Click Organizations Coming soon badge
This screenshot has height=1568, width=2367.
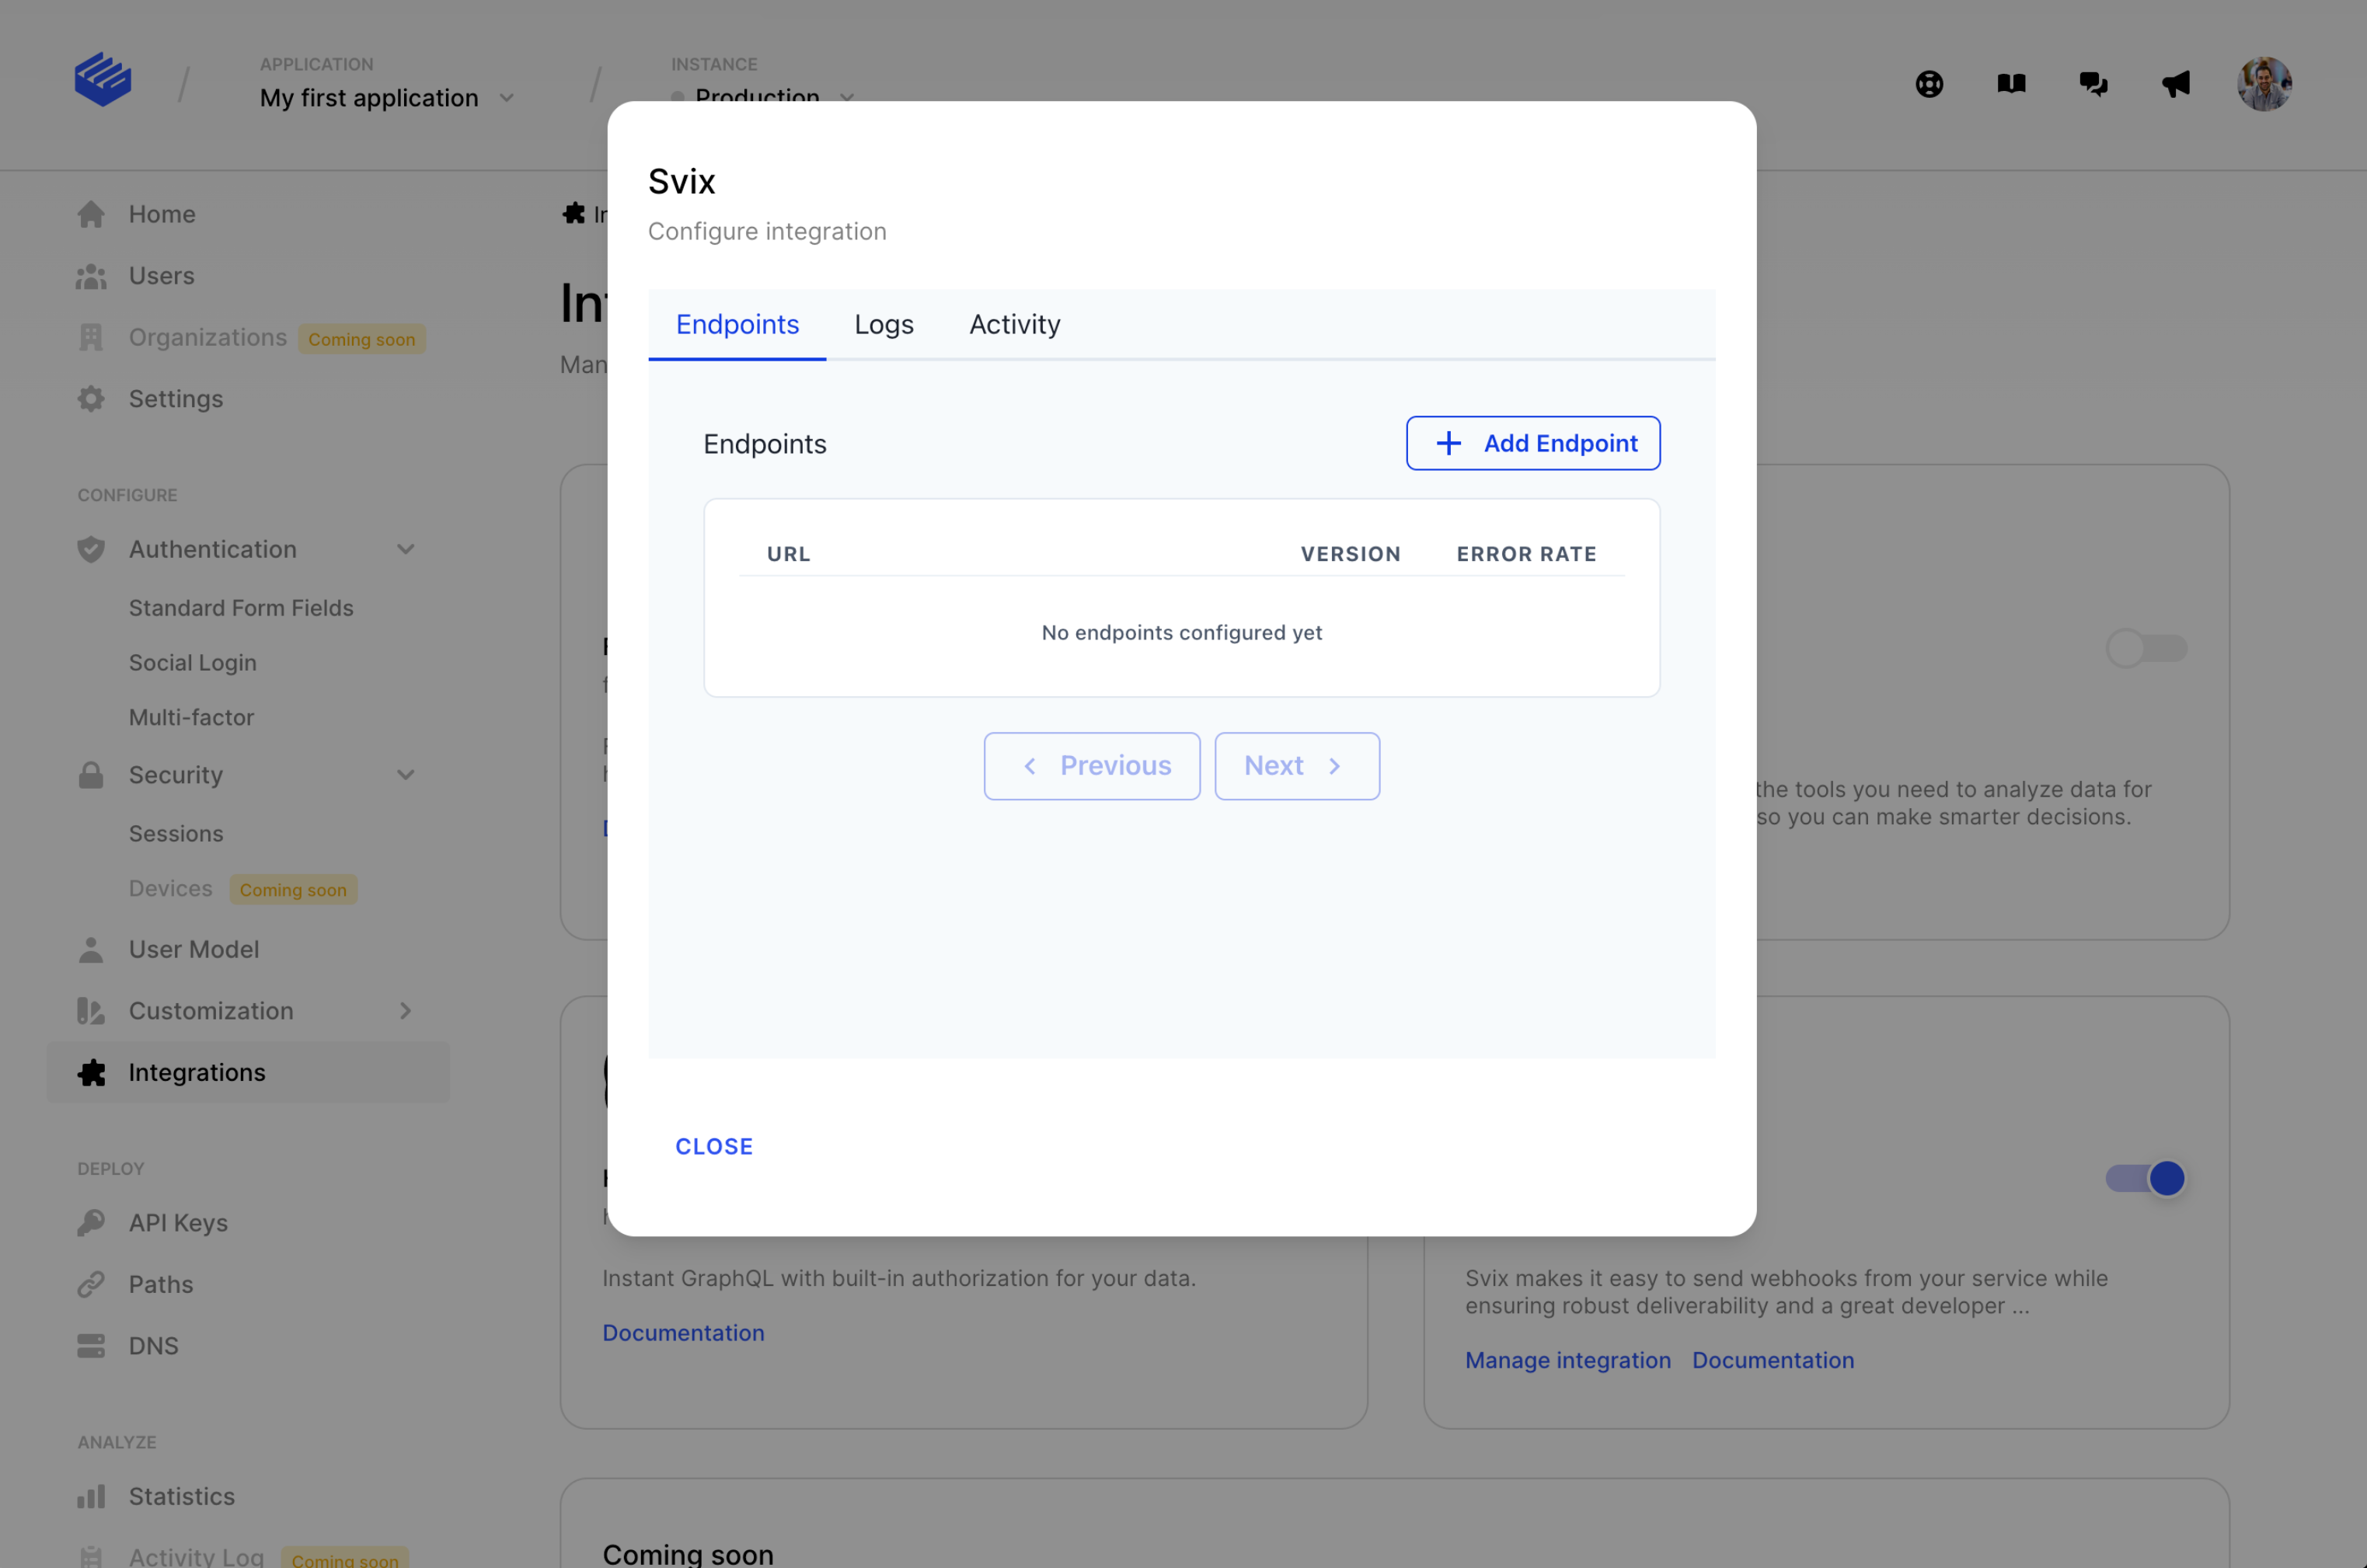coord(361,339)
